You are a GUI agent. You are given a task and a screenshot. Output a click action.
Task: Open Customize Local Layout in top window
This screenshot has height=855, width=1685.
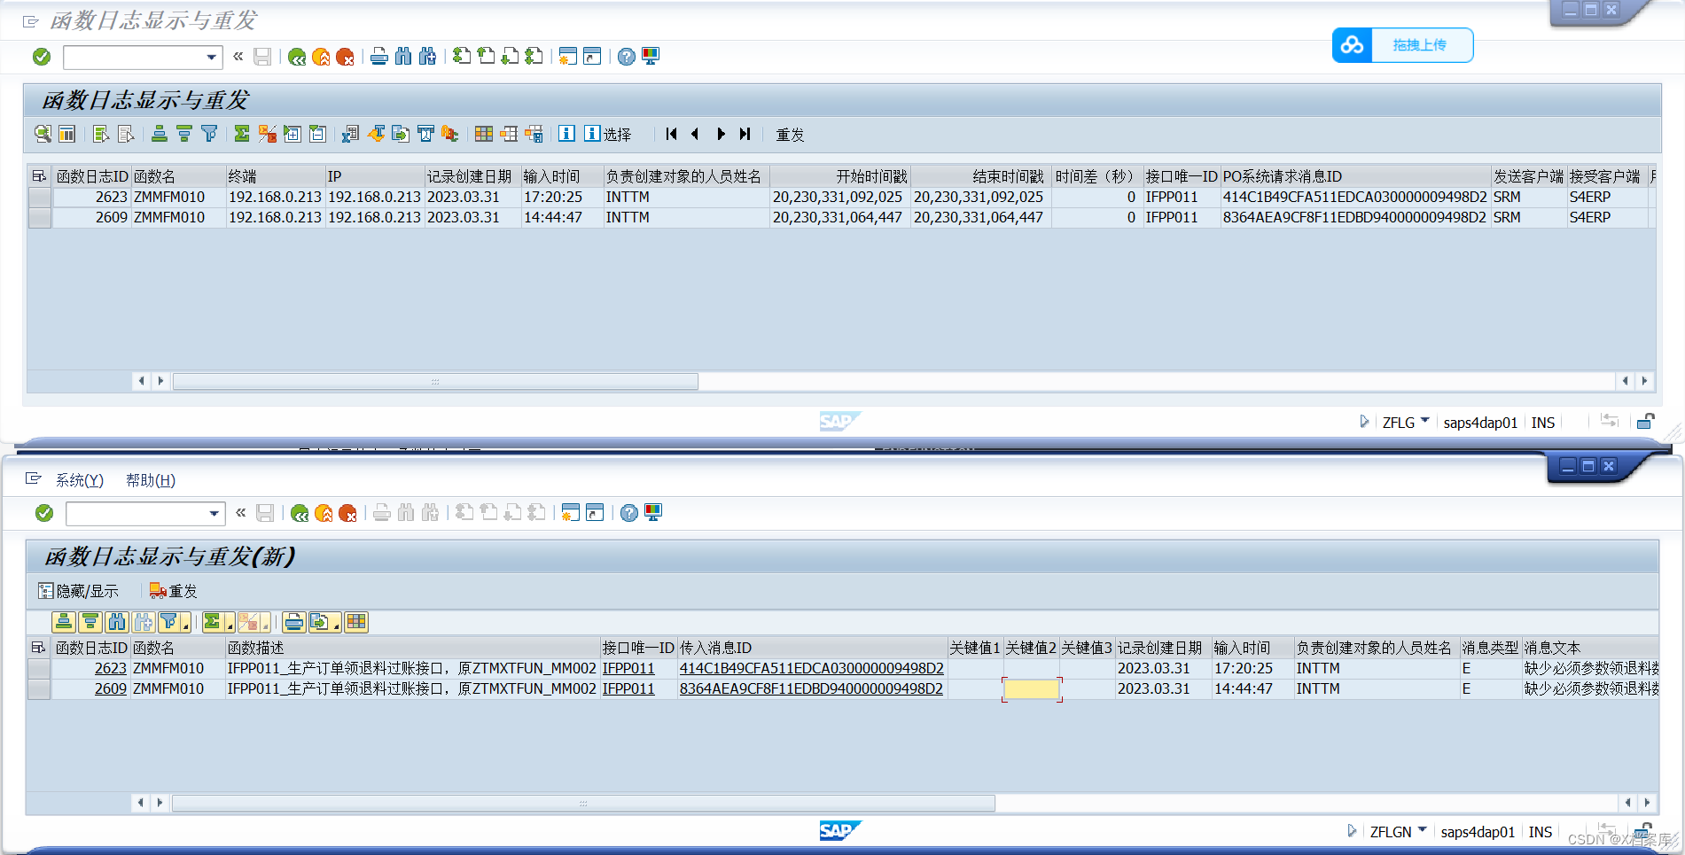point(651,57)
